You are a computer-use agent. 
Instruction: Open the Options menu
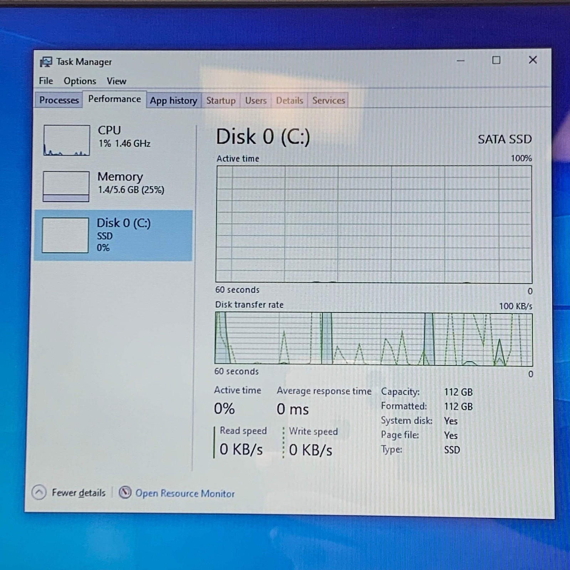click(x=80, y=81)
